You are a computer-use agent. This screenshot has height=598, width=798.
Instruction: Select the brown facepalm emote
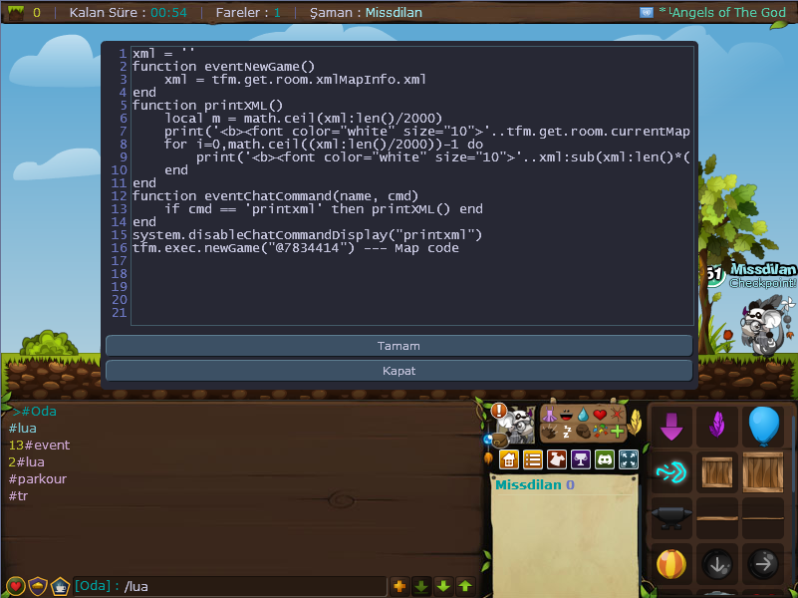click(x=583, y=433)
